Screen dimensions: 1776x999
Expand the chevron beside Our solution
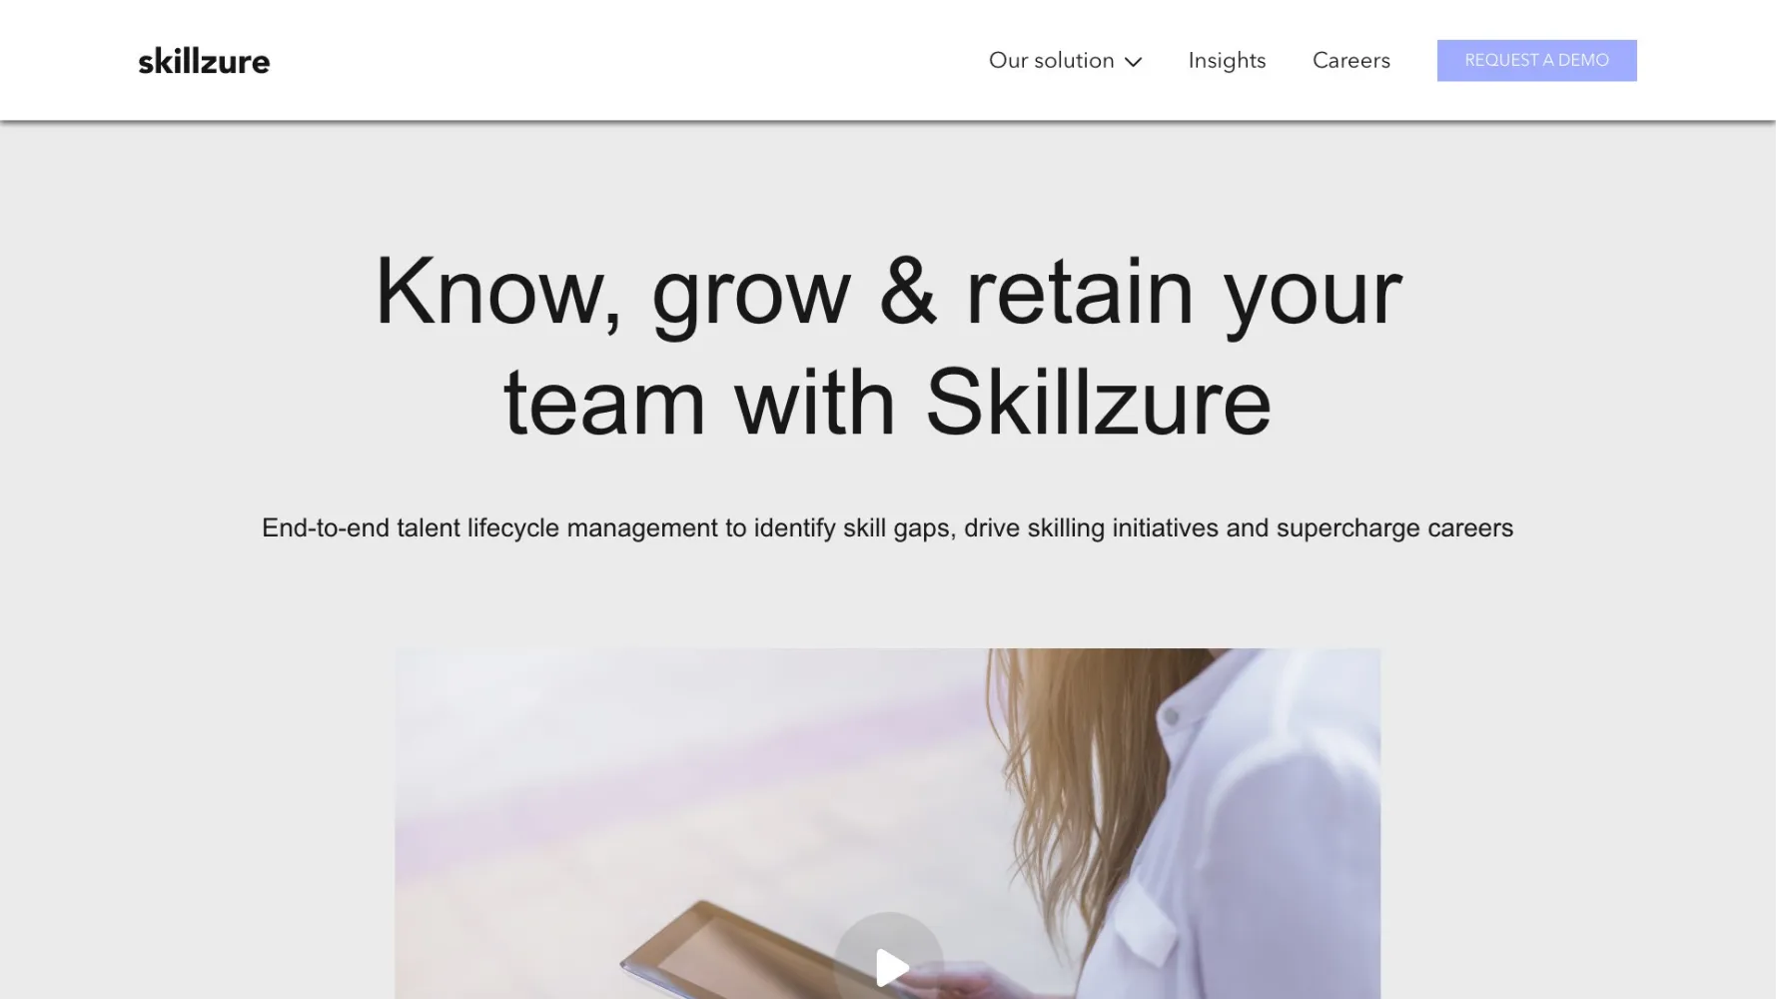pos(1133,62)
